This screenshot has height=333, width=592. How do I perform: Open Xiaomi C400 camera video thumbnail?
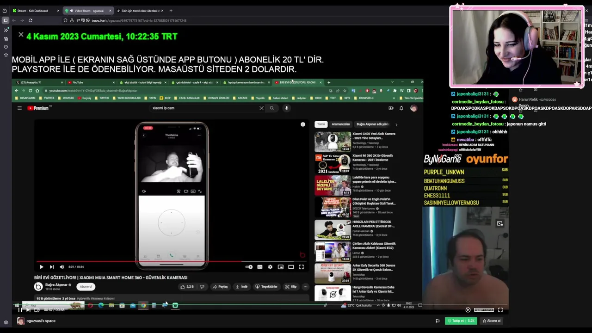(x=333, y=142)
